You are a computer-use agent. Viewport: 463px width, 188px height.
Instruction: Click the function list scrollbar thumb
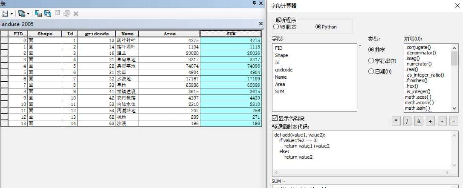click(x=454, y=58)
